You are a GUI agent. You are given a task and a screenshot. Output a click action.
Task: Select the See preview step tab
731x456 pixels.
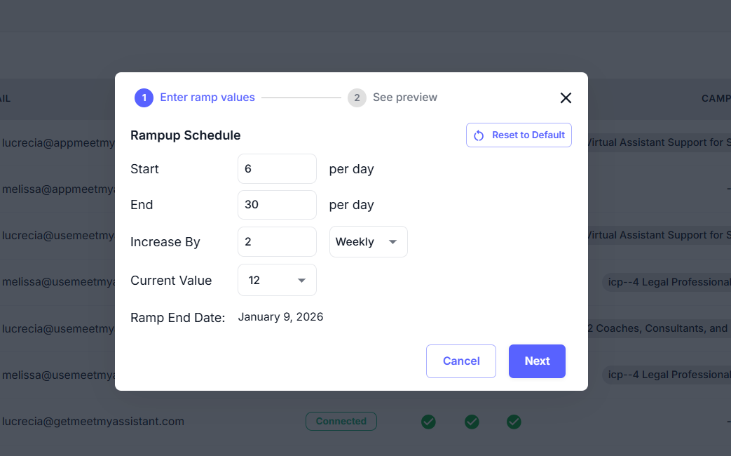click(x=404, y=98)
